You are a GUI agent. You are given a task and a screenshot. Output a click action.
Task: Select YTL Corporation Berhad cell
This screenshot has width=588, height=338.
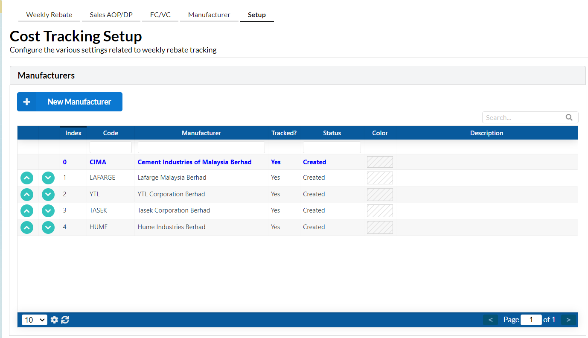pos(201,195)
